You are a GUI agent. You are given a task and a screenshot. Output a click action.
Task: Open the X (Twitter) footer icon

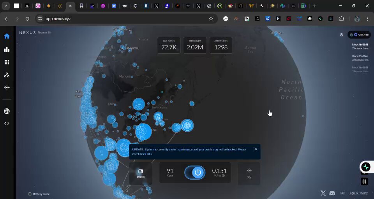click(323, 193)
